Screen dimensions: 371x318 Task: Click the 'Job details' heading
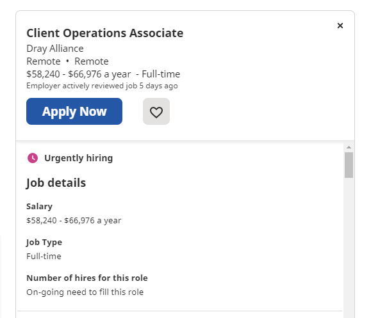point(56,183)
